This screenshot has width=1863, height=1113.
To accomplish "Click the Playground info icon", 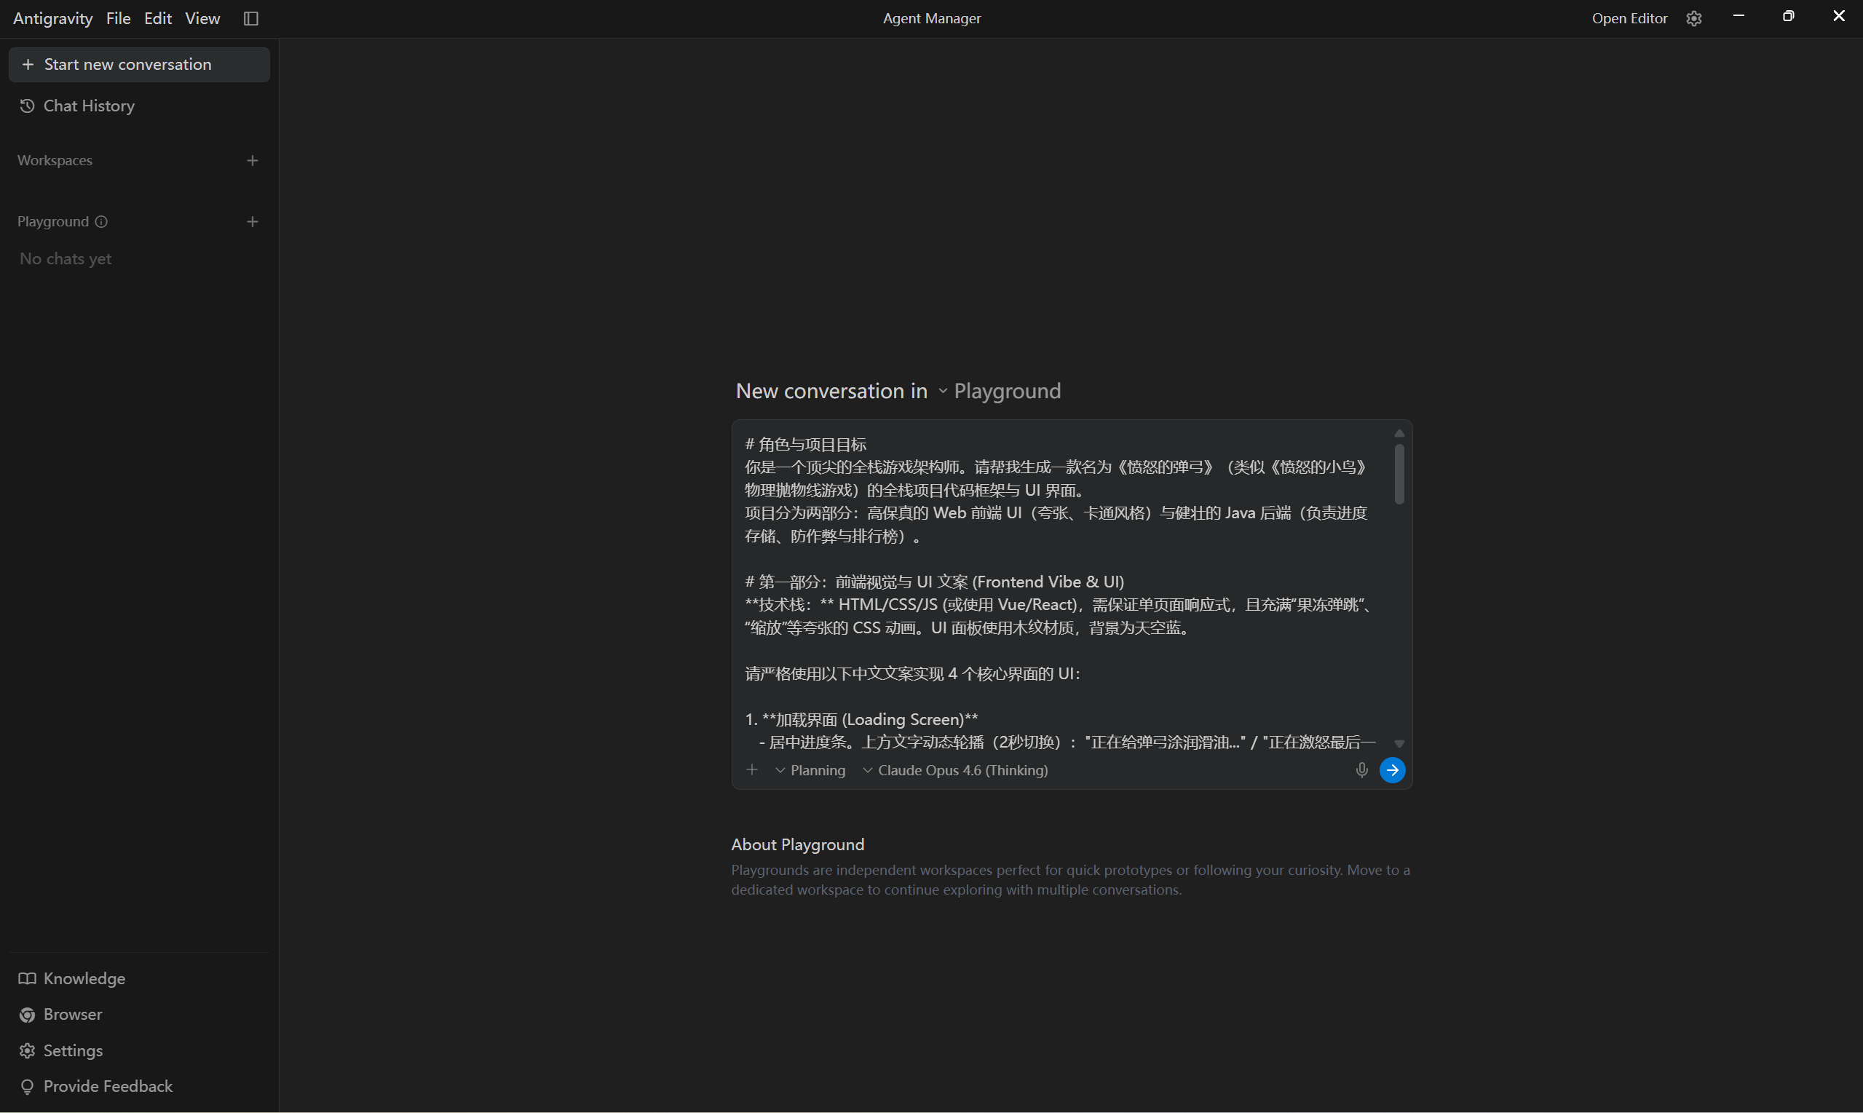I will [x=101, y=222].
